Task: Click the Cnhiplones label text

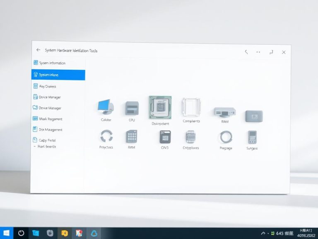Action: point(190,148)
